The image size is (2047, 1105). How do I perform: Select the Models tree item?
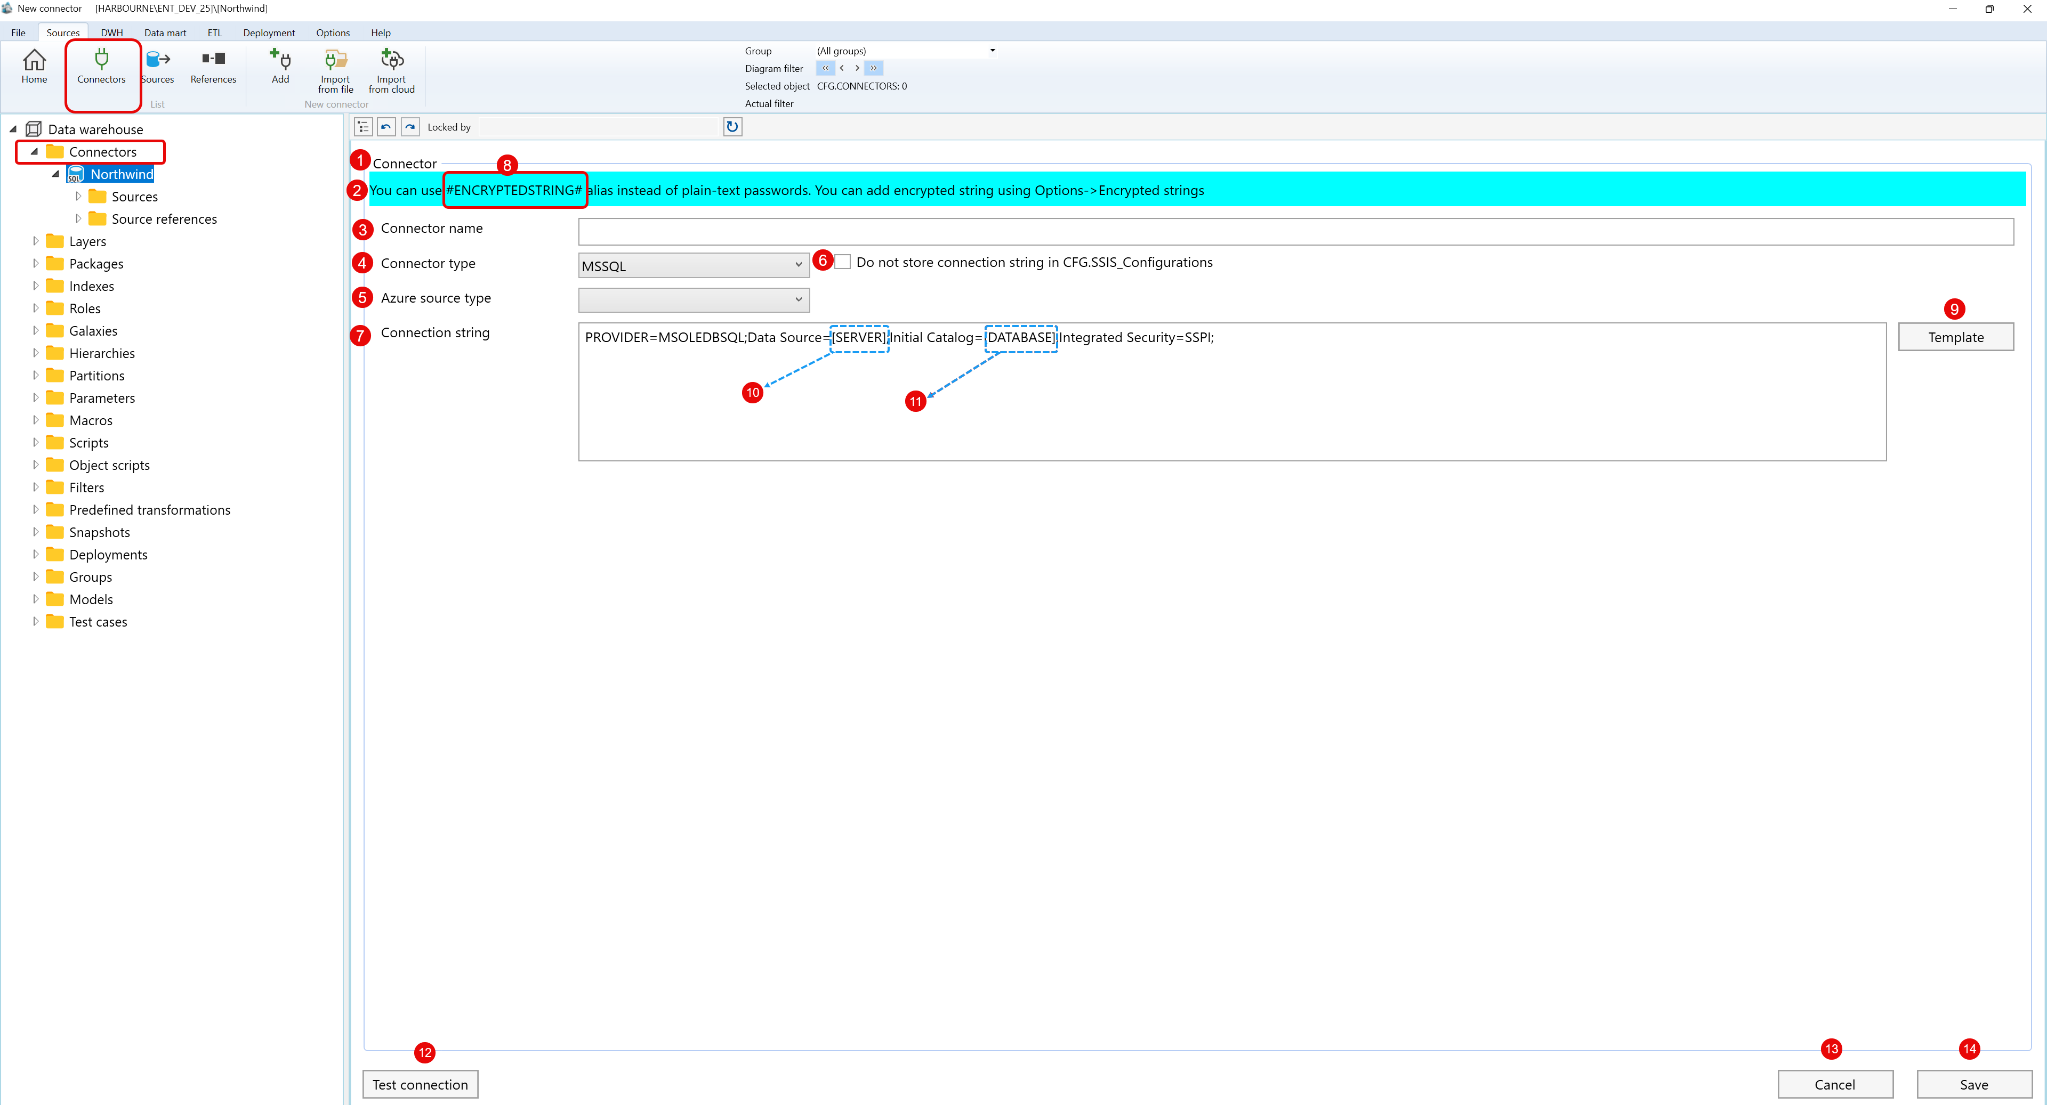click(x=91, y=599)
